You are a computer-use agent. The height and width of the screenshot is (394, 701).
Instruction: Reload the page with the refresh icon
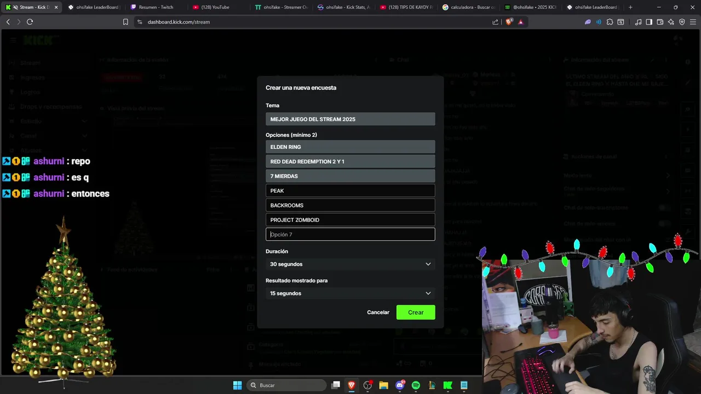(30, 22)
